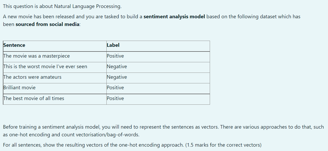328x151 pixels.
Task: Click the Label column header
Action: click(x=113, y=45)
